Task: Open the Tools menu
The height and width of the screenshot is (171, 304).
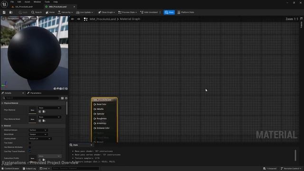Action: click(x=47, y=2)
